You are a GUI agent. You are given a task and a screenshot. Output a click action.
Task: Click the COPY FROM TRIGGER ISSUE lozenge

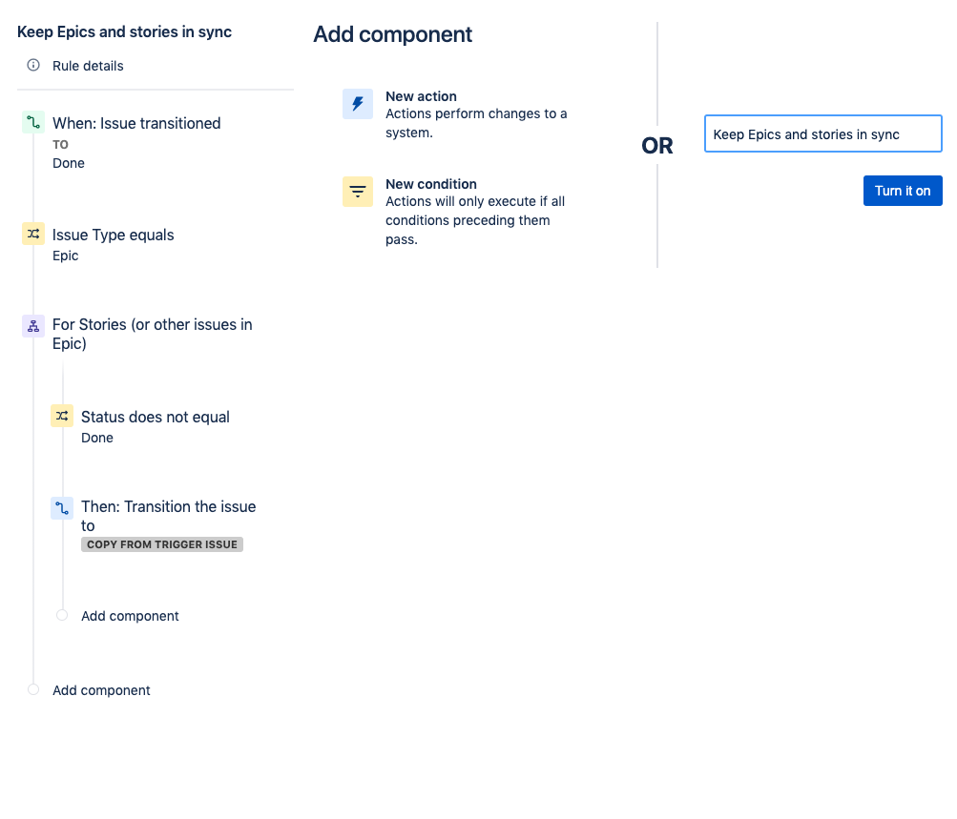(161, 543)
